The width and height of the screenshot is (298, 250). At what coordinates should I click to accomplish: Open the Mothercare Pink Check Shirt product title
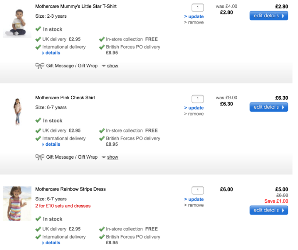tap(65, 98)
